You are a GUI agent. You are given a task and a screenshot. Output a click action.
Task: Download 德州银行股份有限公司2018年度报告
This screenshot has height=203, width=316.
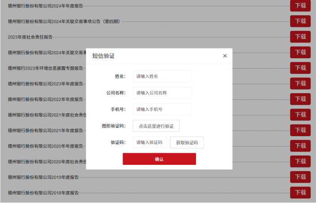pos(300,193)
